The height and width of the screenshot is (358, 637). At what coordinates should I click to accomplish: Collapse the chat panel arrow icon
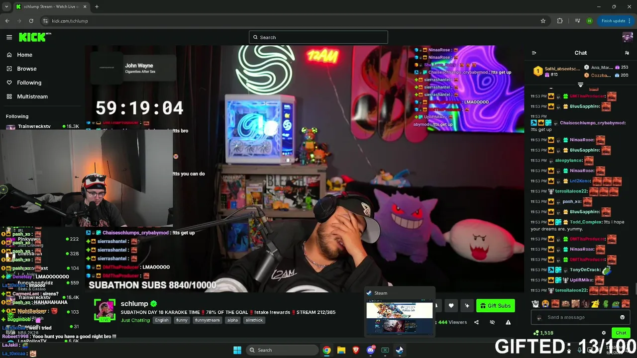point(534,53)
